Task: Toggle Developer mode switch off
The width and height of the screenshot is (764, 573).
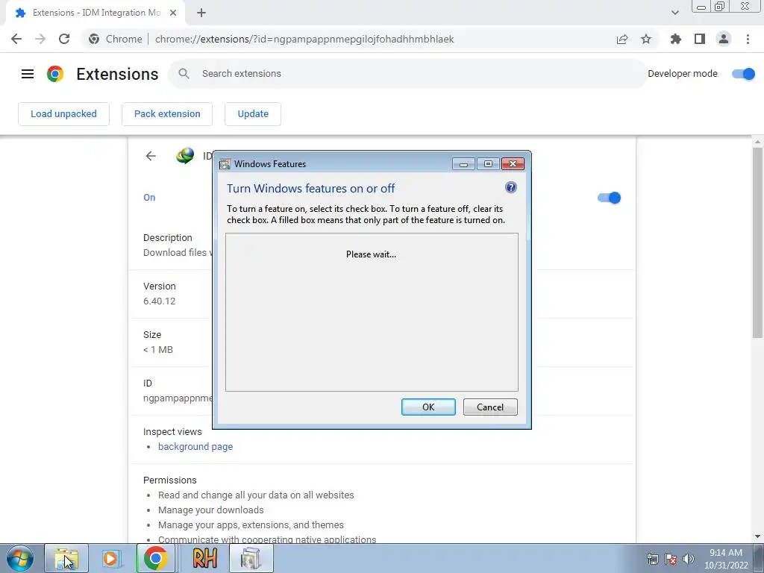Action: (x=744, y=74)
